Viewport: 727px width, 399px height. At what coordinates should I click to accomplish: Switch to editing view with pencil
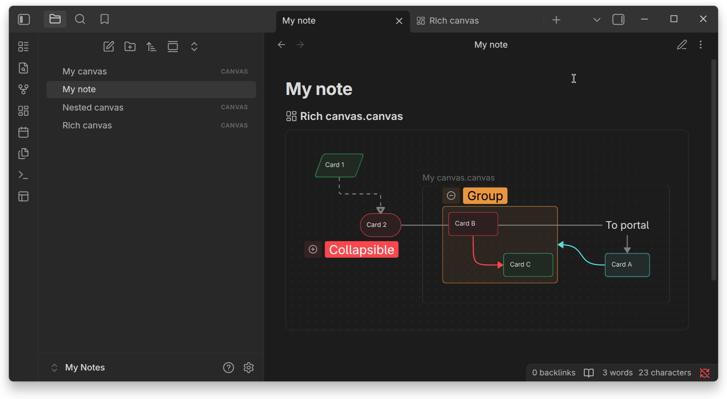coord(682,45)
